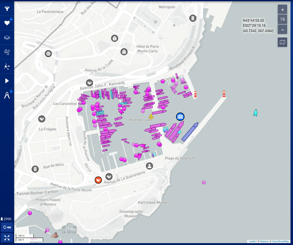The height and width of the screenshot is (245, 293).
Task: Click the Oceanographic Museum label
Action: [x=131, y=214]
